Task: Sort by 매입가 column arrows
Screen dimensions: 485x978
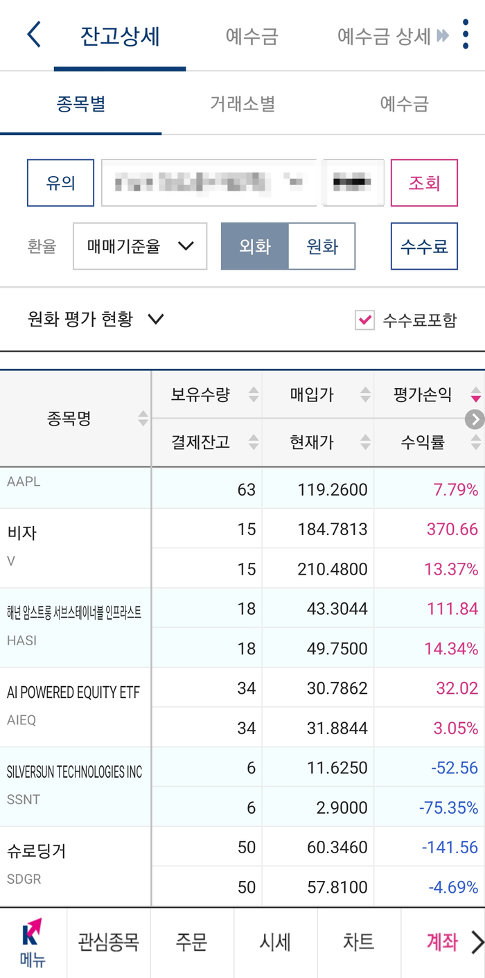Action: tap(365, 395)
